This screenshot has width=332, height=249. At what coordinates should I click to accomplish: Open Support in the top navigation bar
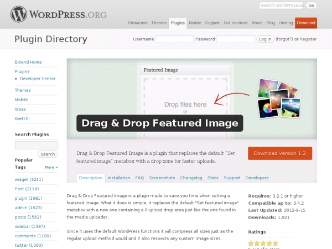pos(212,23)
